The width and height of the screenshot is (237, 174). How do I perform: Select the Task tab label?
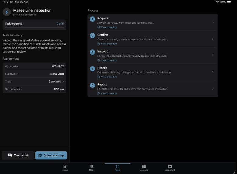[x=118, y=170]
